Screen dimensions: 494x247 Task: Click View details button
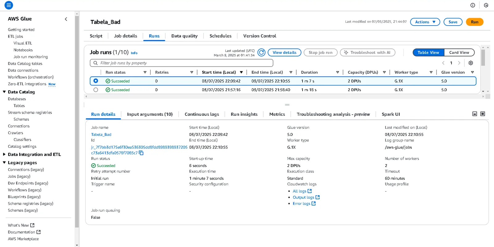[x=284, y=53]
